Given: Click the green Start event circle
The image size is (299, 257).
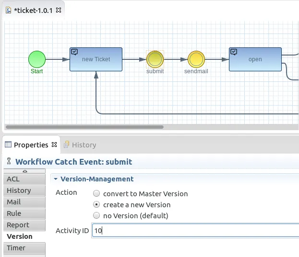Looking at the screenshot, I should (x=37, y=59).
